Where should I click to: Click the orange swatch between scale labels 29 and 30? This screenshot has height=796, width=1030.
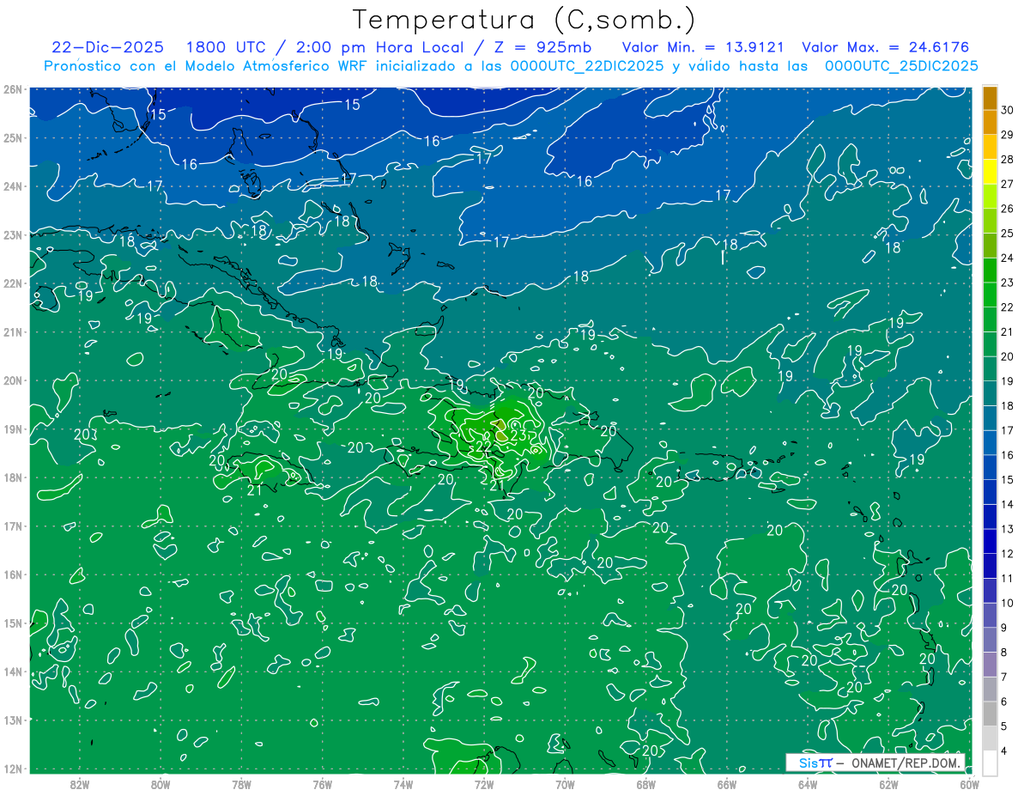click(x=990, y=122)
